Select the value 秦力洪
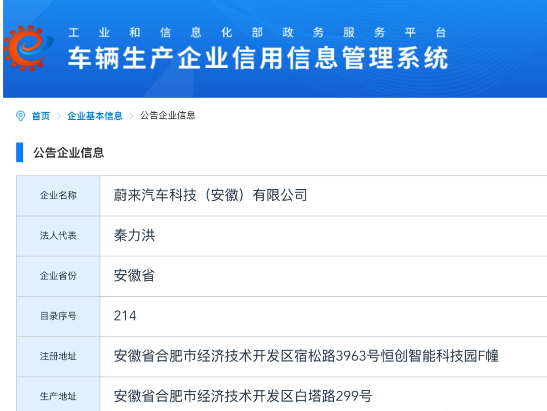This screenshot has height=411, width=547. [x=134, y=236]
